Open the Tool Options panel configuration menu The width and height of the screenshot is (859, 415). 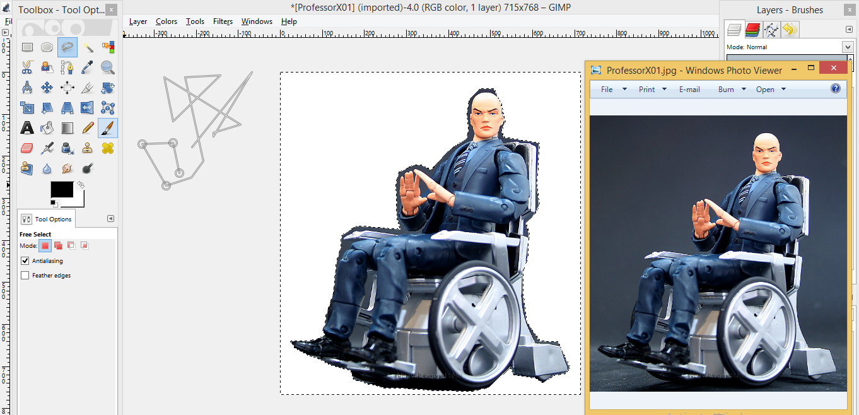[110, 219]
